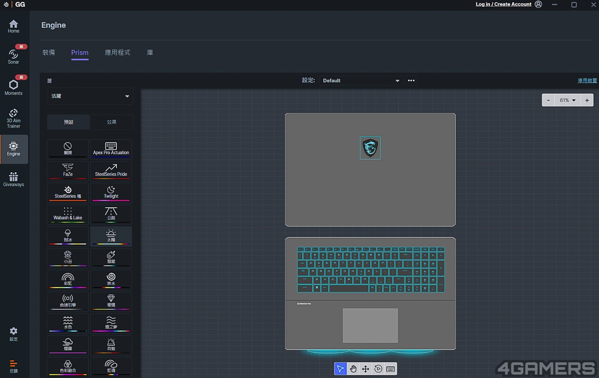Select the Engine sidebar item
Screen dimensions: 599x378
click(14, 149)
